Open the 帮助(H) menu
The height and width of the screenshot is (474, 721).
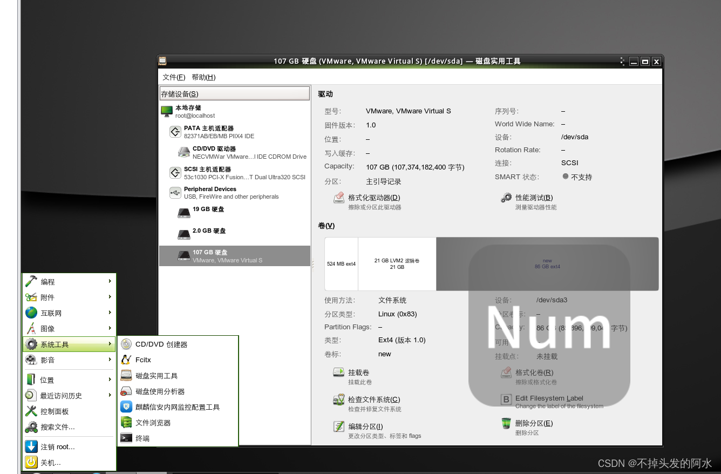203,77
